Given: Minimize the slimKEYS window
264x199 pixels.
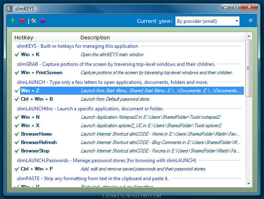Looking at the screenshot, I should (226, 7).
